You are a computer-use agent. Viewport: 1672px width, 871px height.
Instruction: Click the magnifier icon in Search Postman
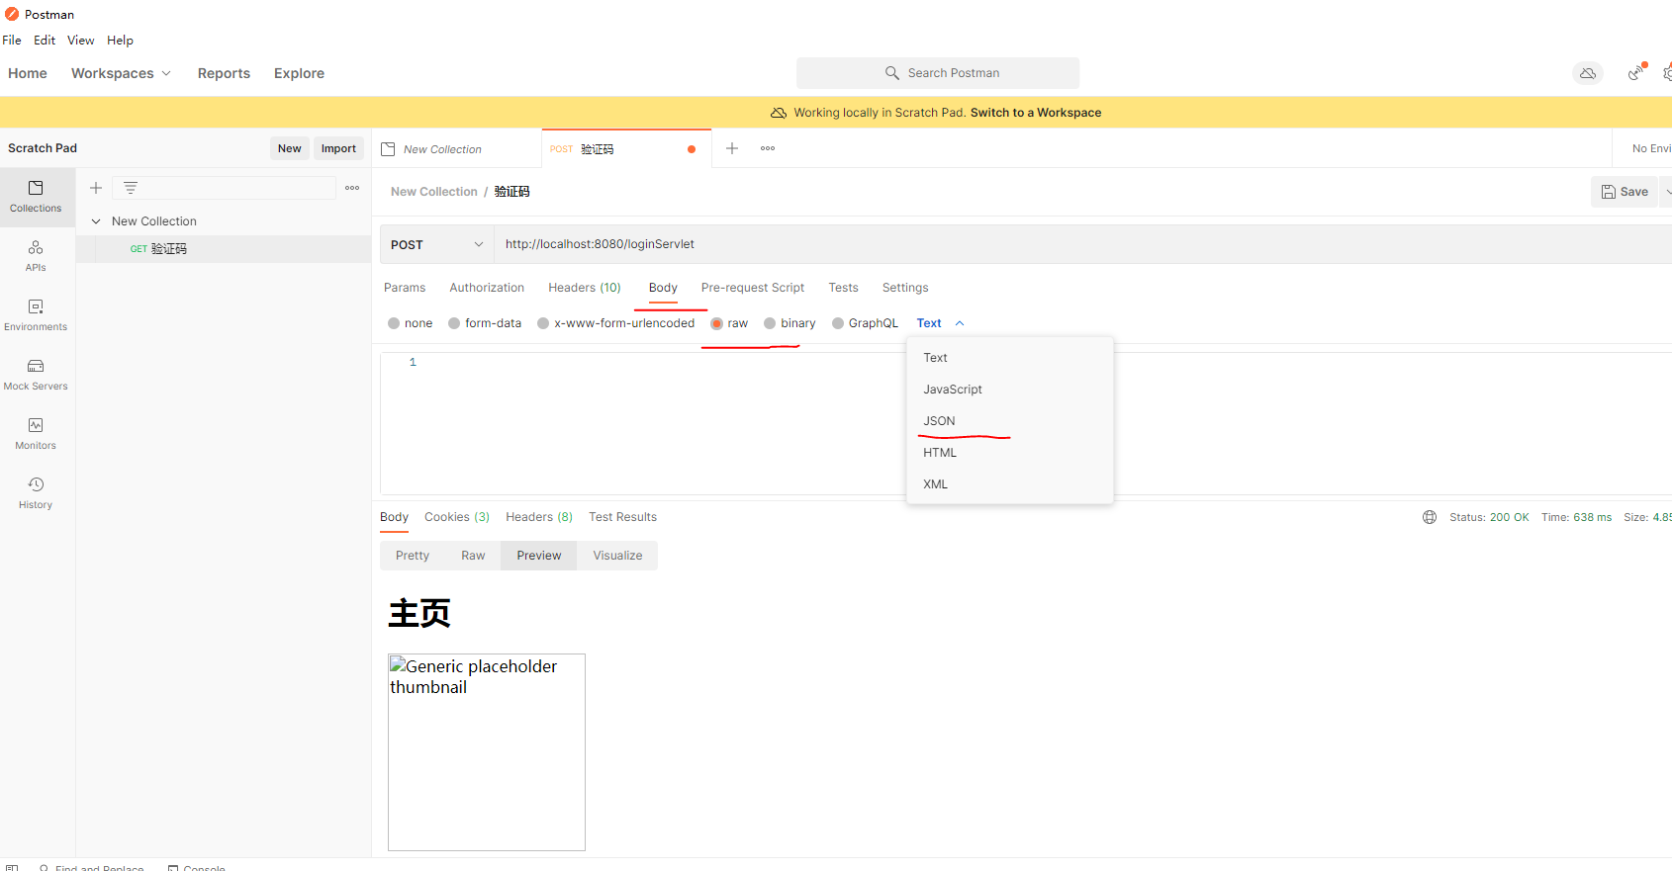click(x=892, y=73)
